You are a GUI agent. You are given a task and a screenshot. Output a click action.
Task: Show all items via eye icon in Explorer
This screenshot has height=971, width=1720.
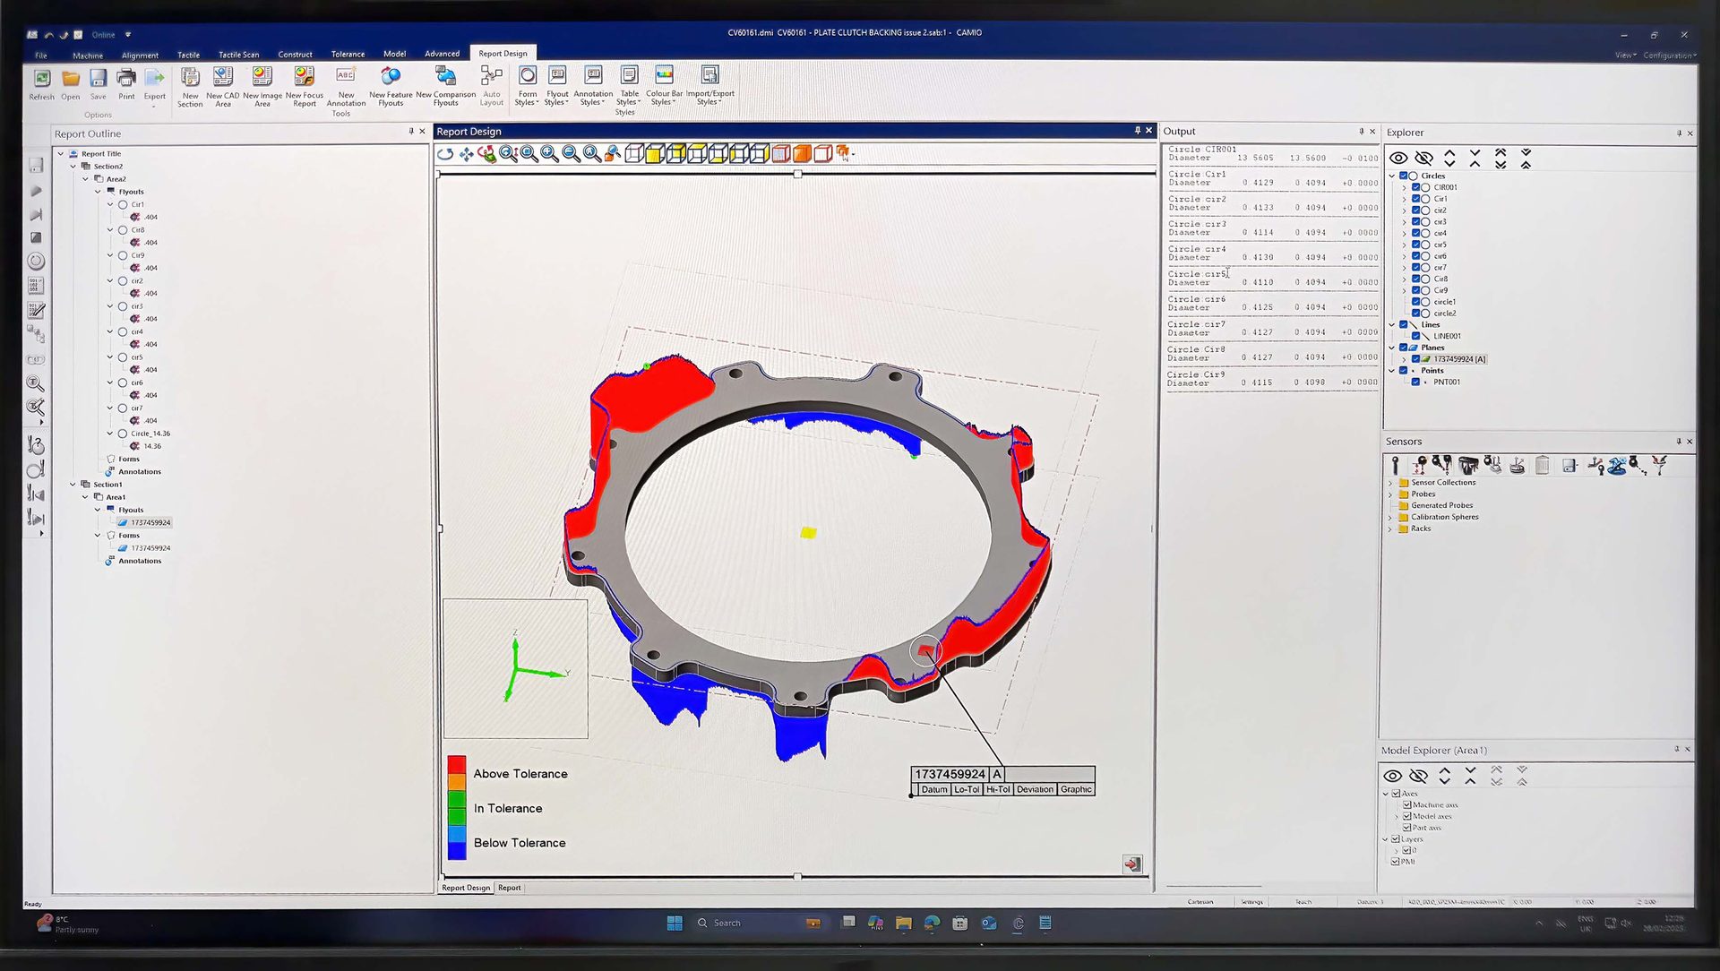pyautogui.click(x=1398, y=158)
